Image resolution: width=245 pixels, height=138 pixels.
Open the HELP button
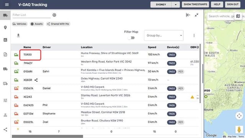point(217,5)
